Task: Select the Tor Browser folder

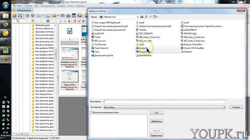Action: pos(99,44)
